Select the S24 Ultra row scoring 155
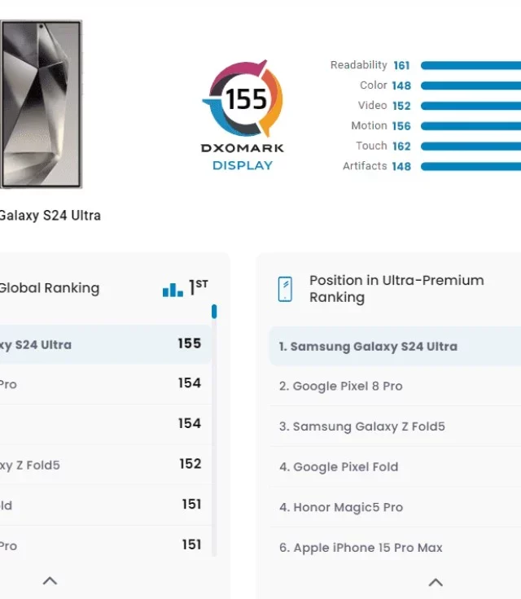The width and height of the screenshot is (521, 599). click(x=105, y=344)
